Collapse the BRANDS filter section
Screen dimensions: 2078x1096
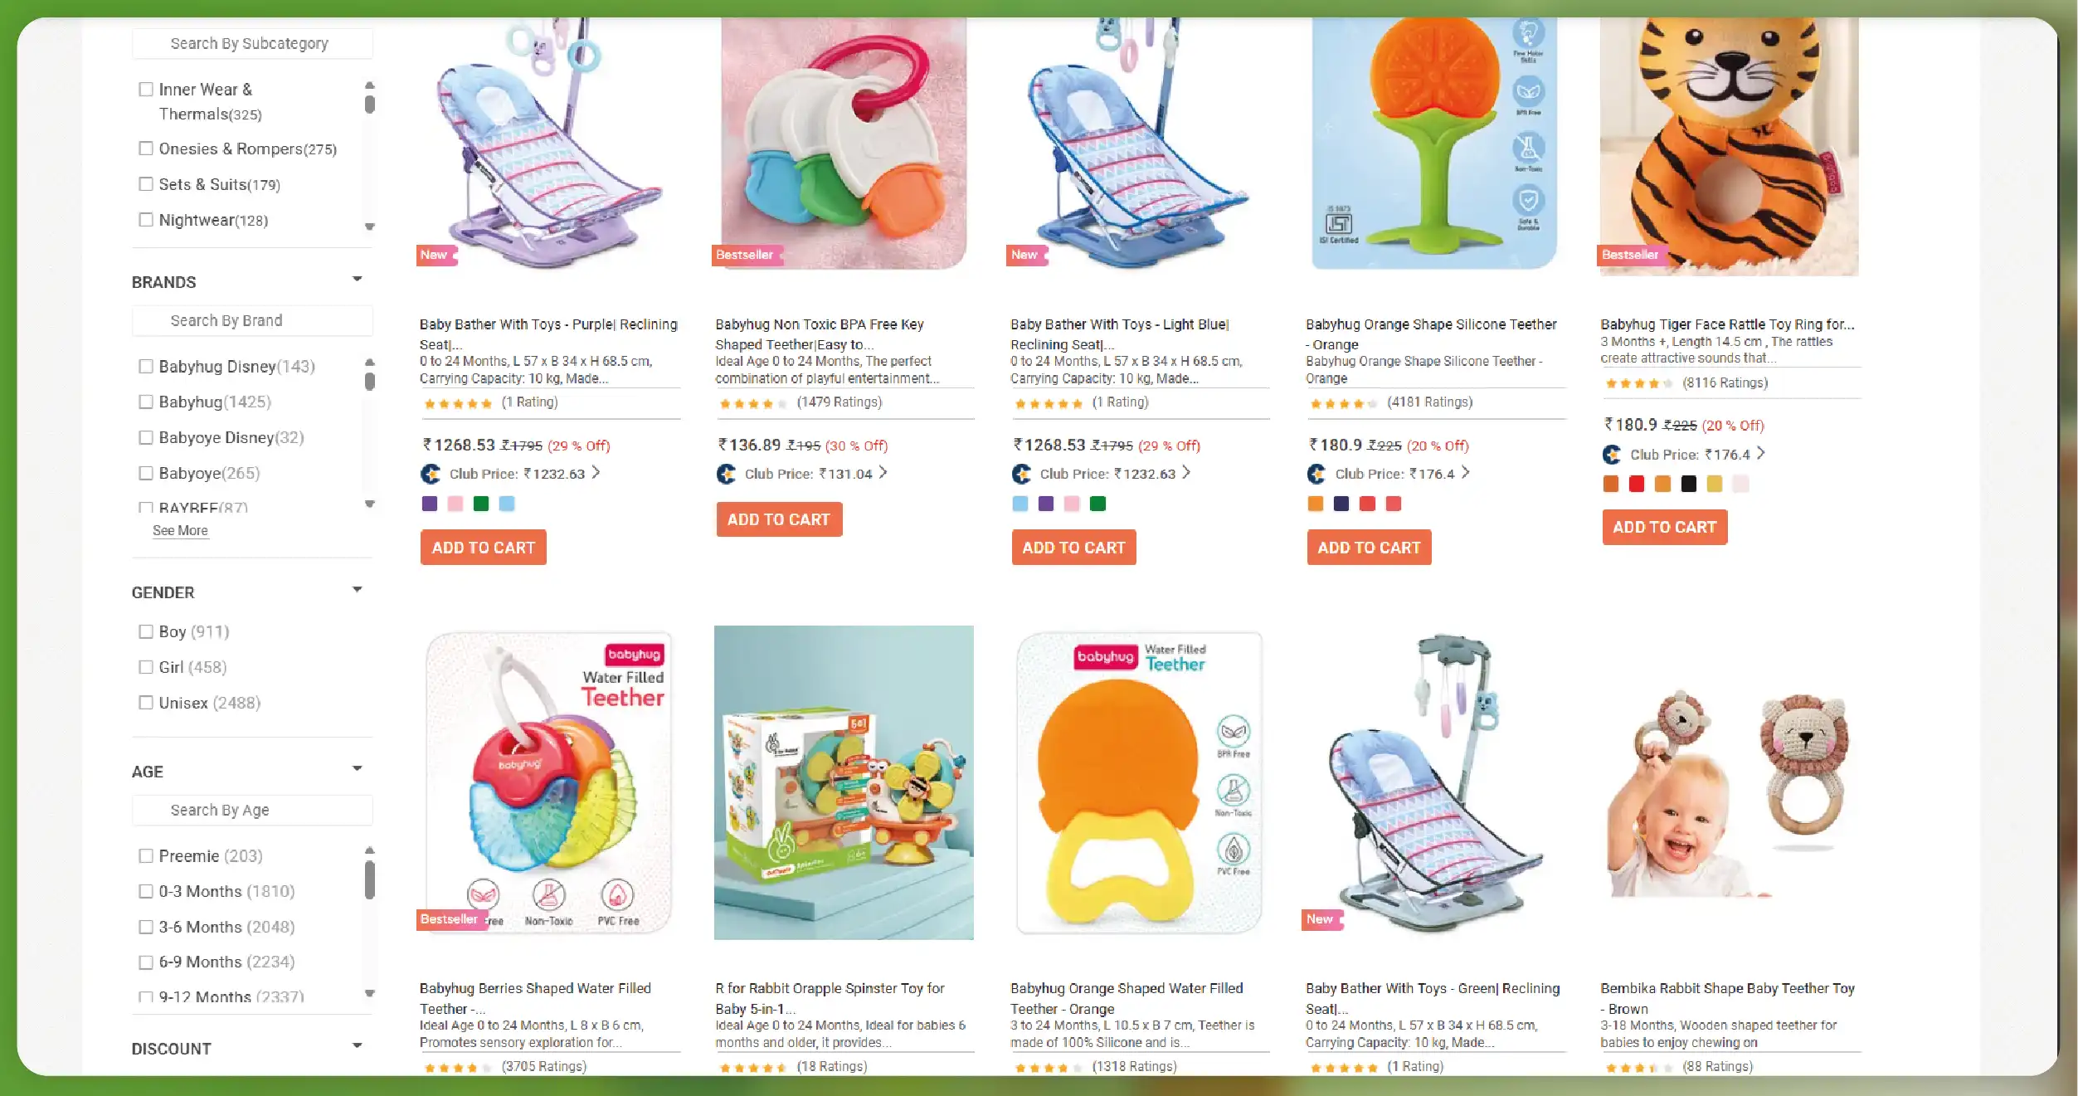(x=358, y=279)
